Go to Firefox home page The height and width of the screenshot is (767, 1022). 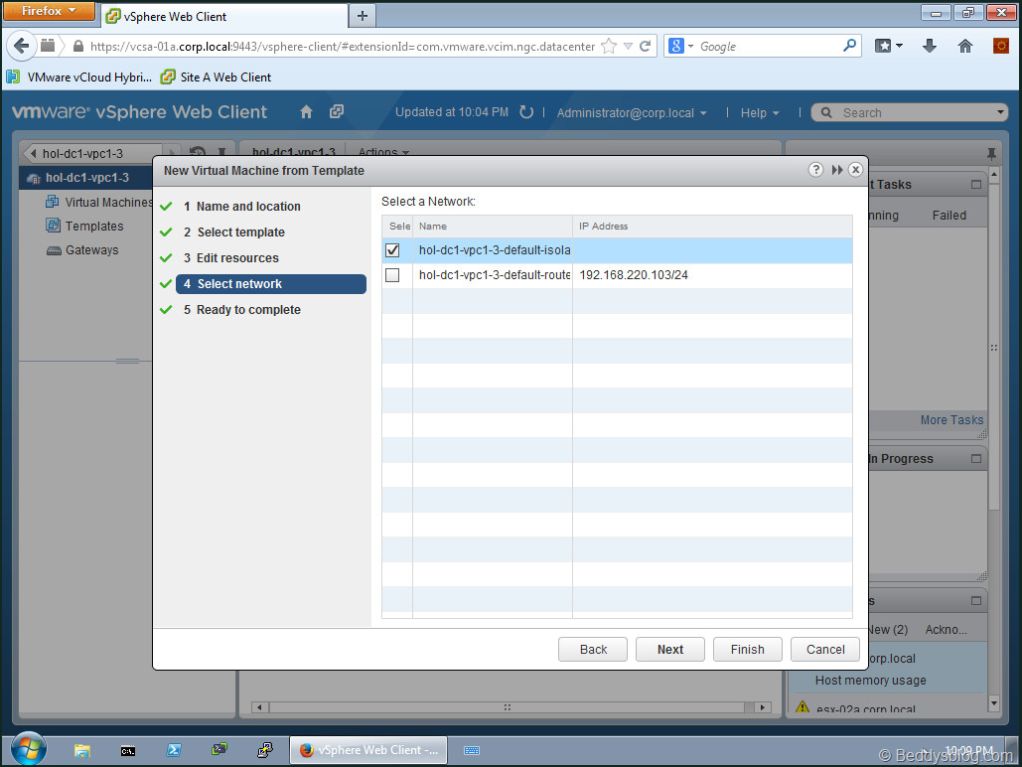[x=964, y=46]
